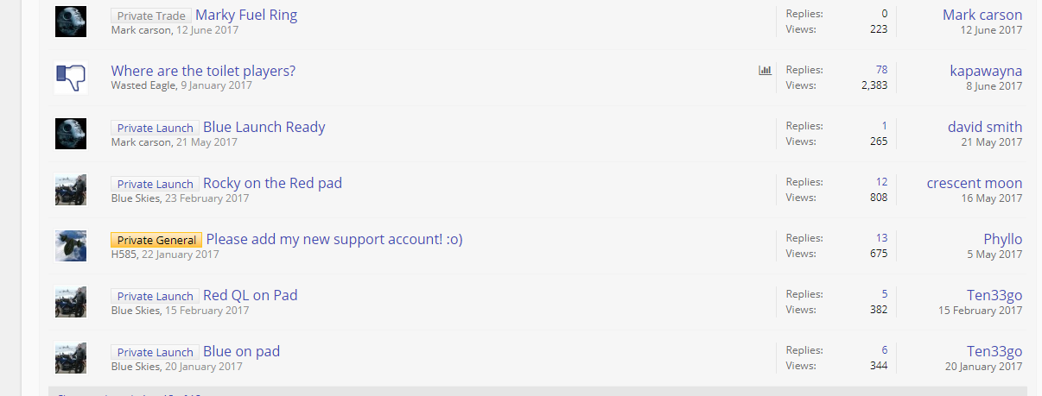Viewport: 1042px width, 396px height.
Task: Open 'Where are the toilet players?' thread
Action: [203, 71]
